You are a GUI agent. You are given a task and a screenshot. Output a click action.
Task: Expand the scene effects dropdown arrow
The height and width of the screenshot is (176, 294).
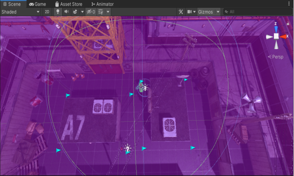pyautogui.click(x=82, y=12)
